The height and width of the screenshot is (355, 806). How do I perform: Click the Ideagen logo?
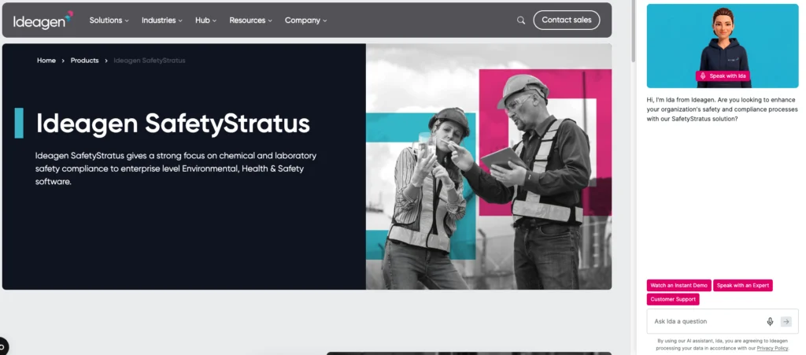[x=43, y=20]
